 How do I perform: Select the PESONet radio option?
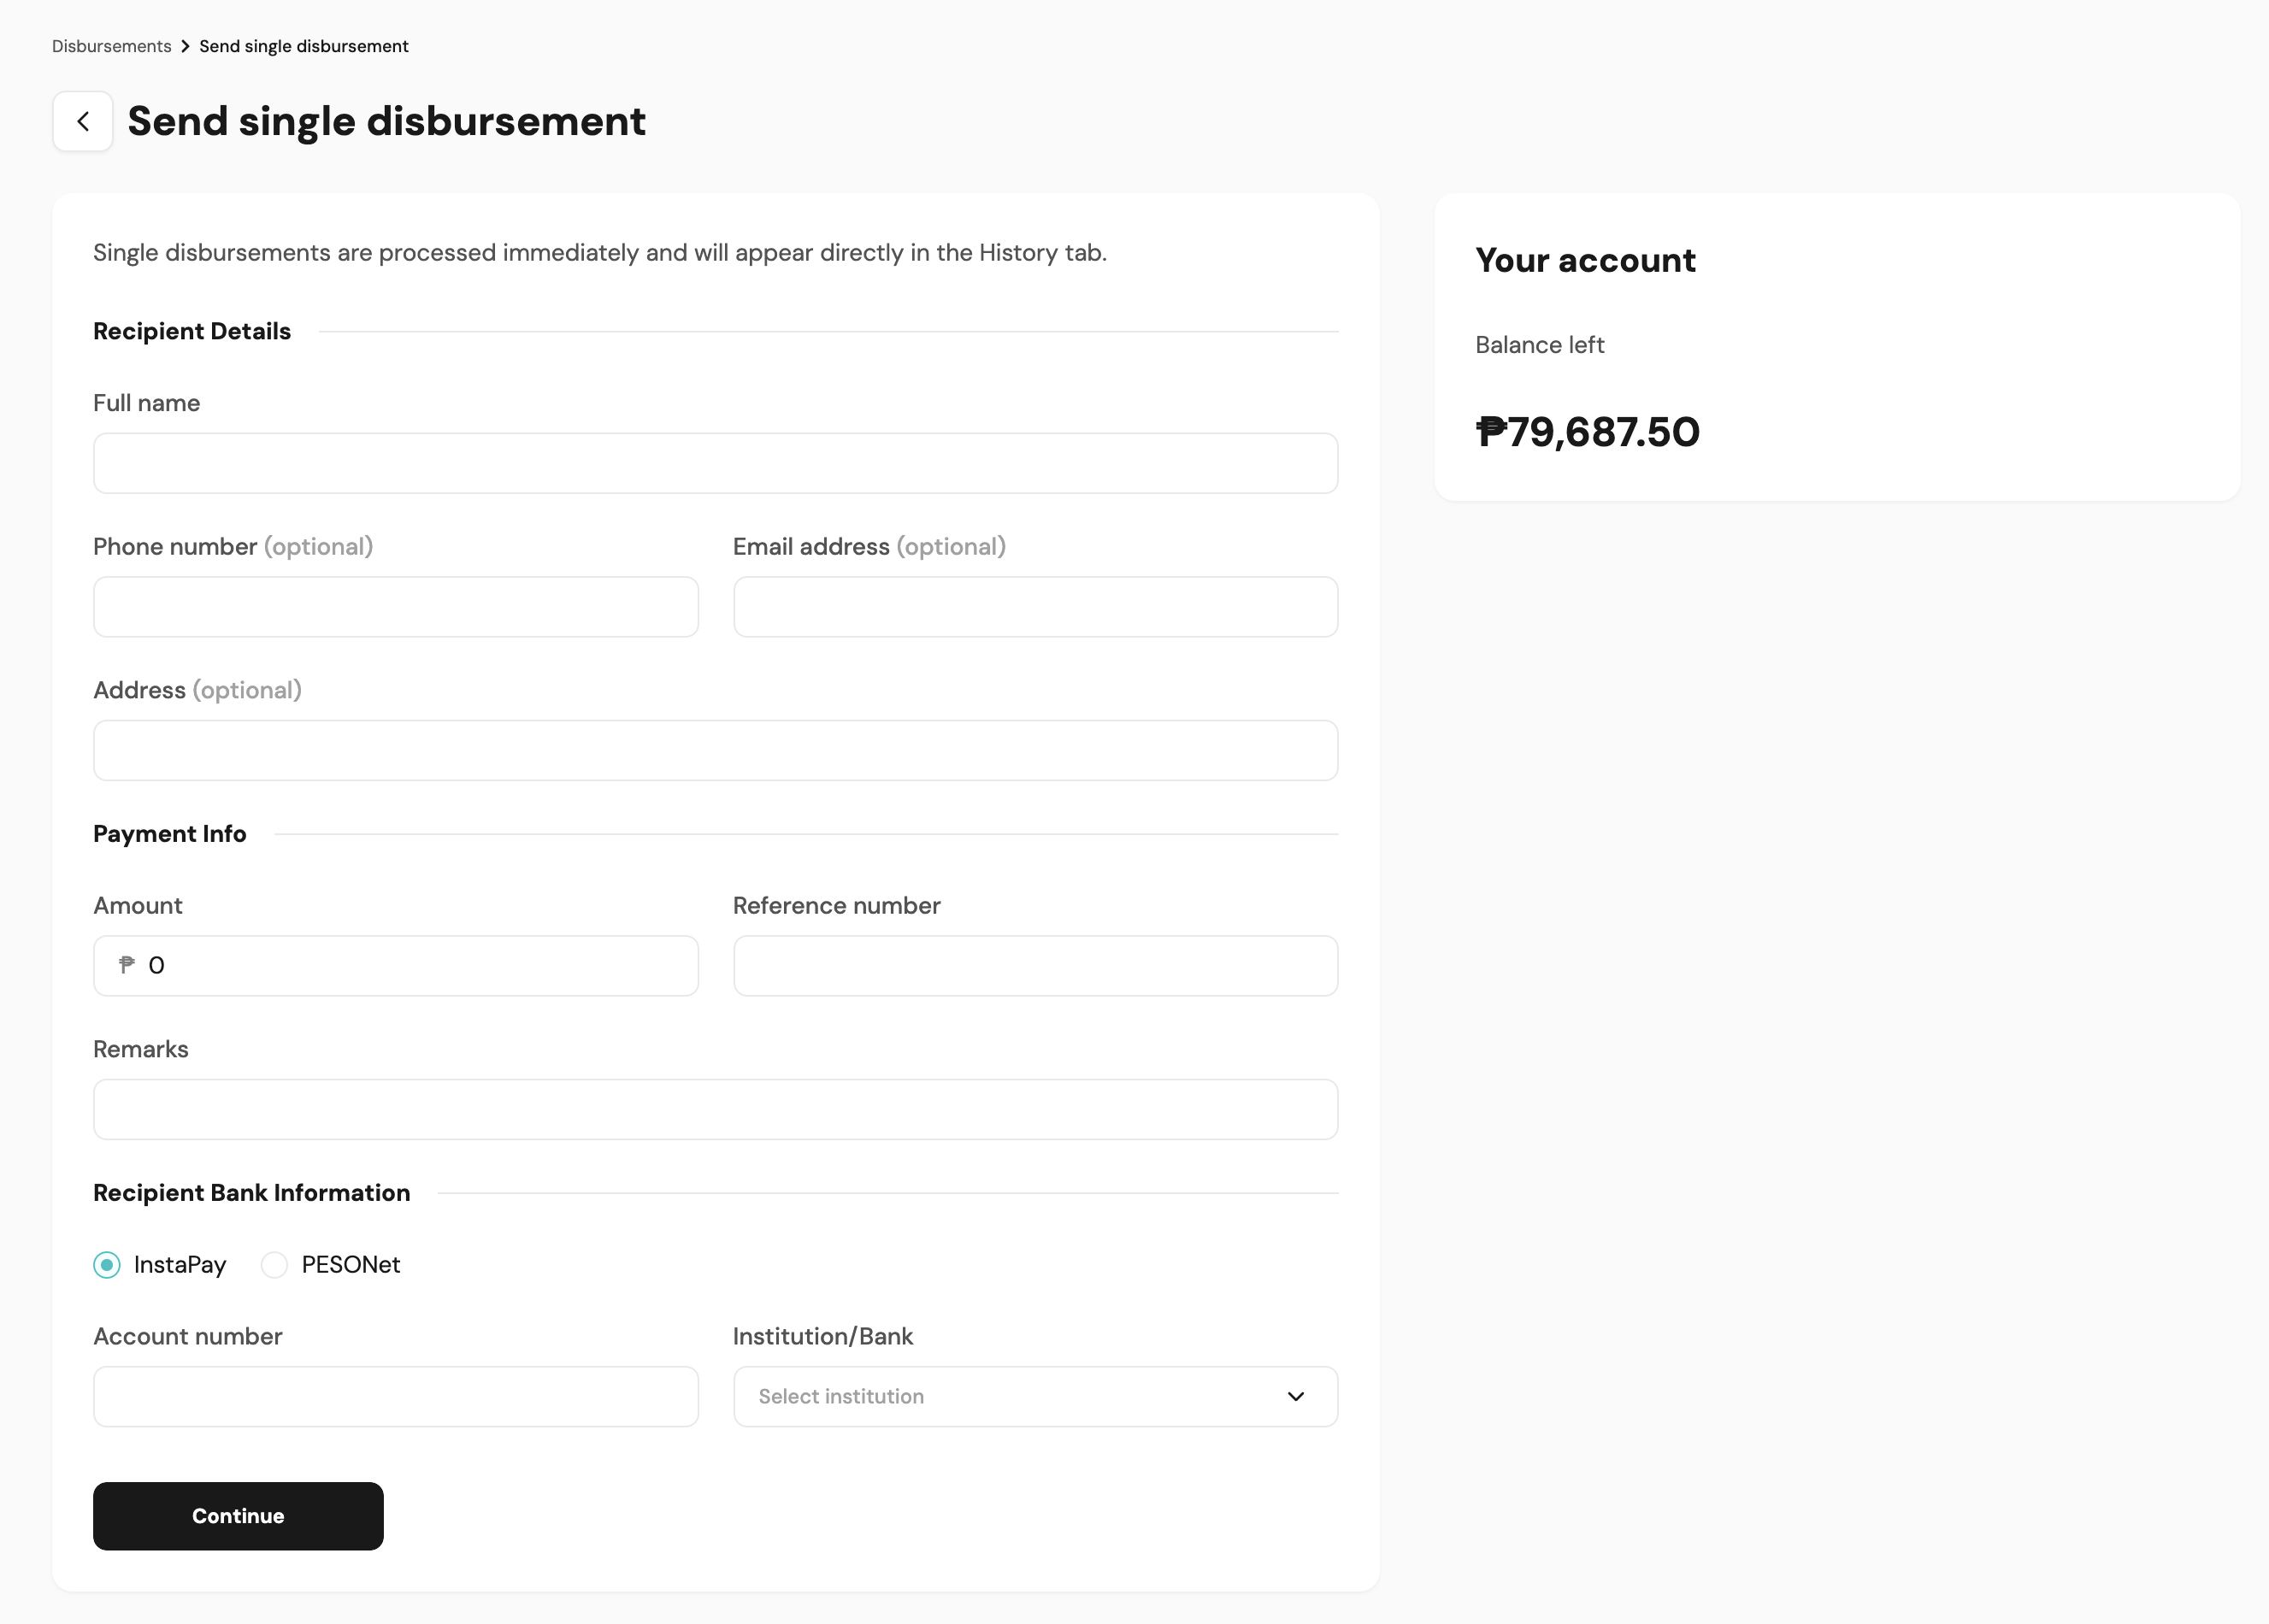274,1265
